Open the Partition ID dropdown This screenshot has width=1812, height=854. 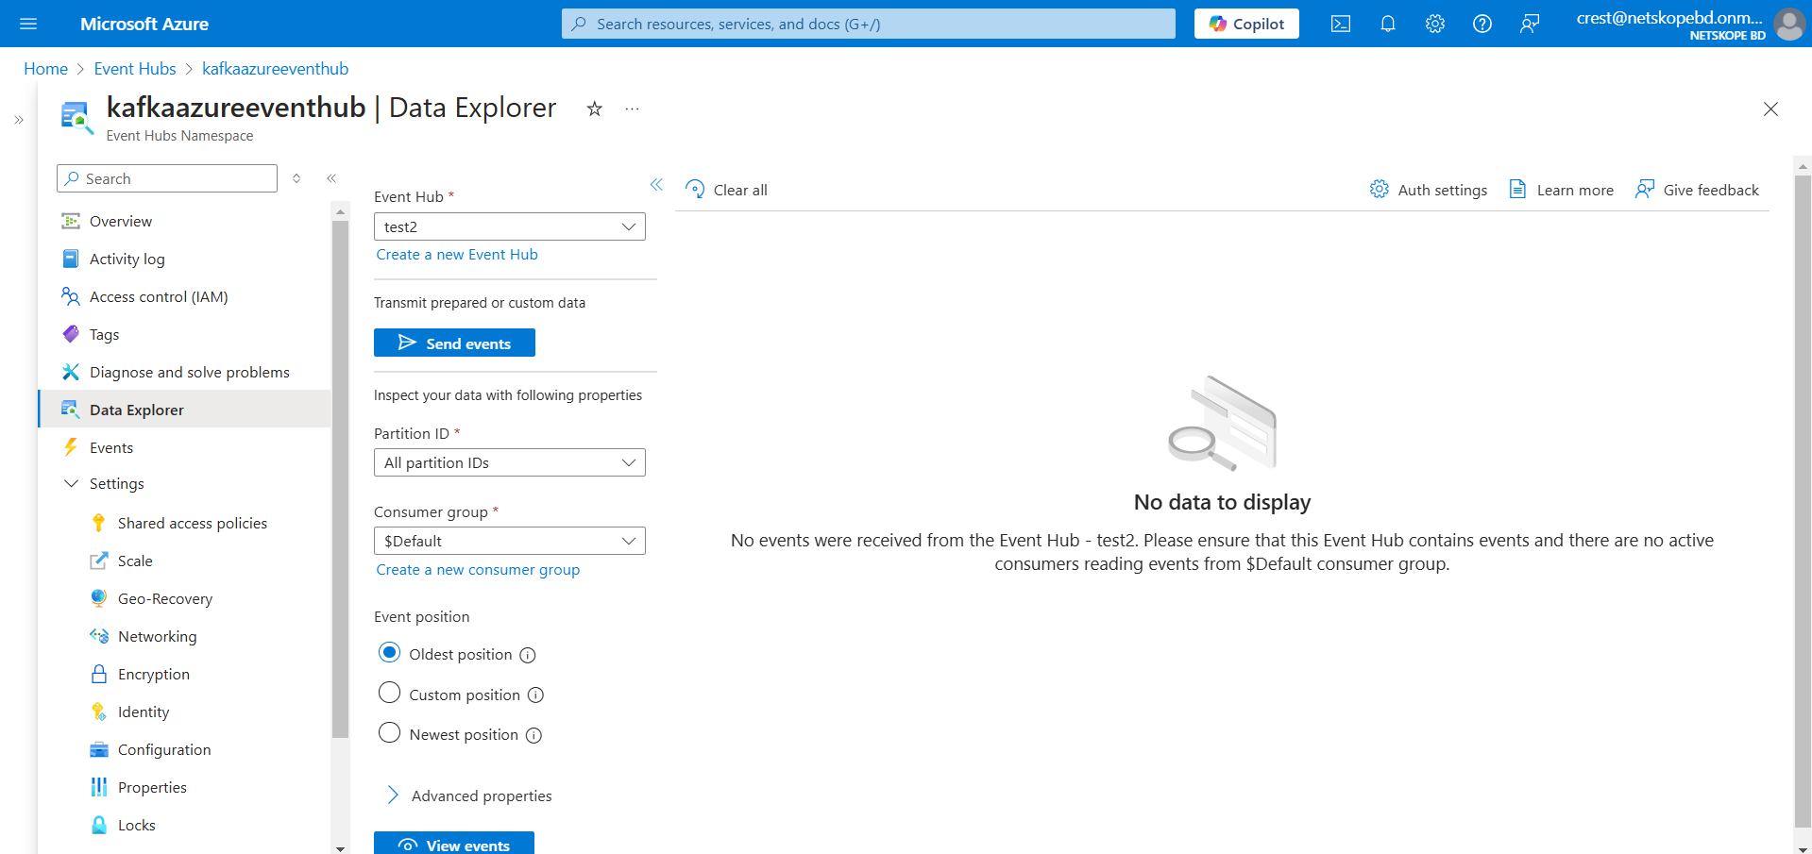click(x=510, y=462)
